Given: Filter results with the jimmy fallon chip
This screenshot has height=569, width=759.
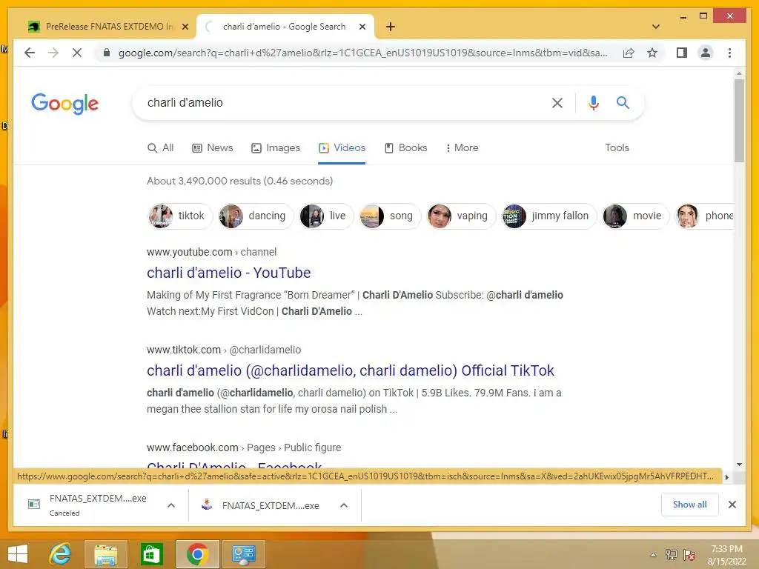Looking at the screenshot, I should click(549, 216).
